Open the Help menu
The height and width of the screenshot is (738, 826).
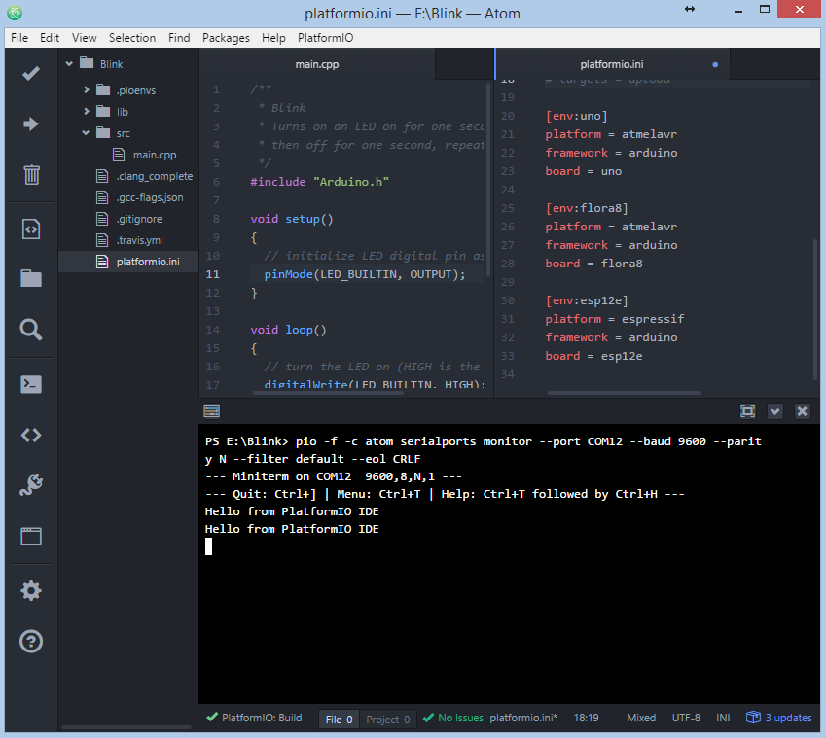[x=273, y=38]
